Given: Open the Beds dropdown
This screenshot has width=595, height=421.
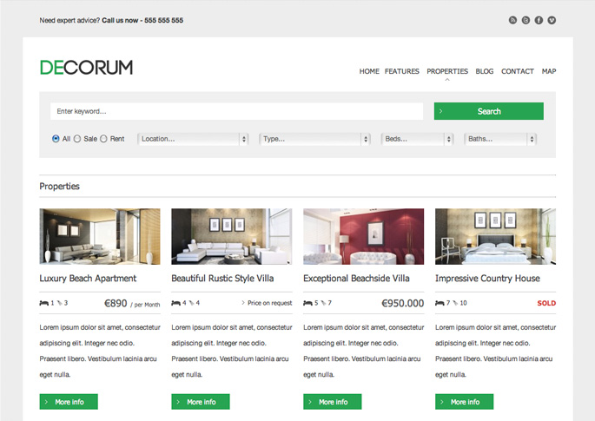Looking at the screenshot, I should point(418,139).
